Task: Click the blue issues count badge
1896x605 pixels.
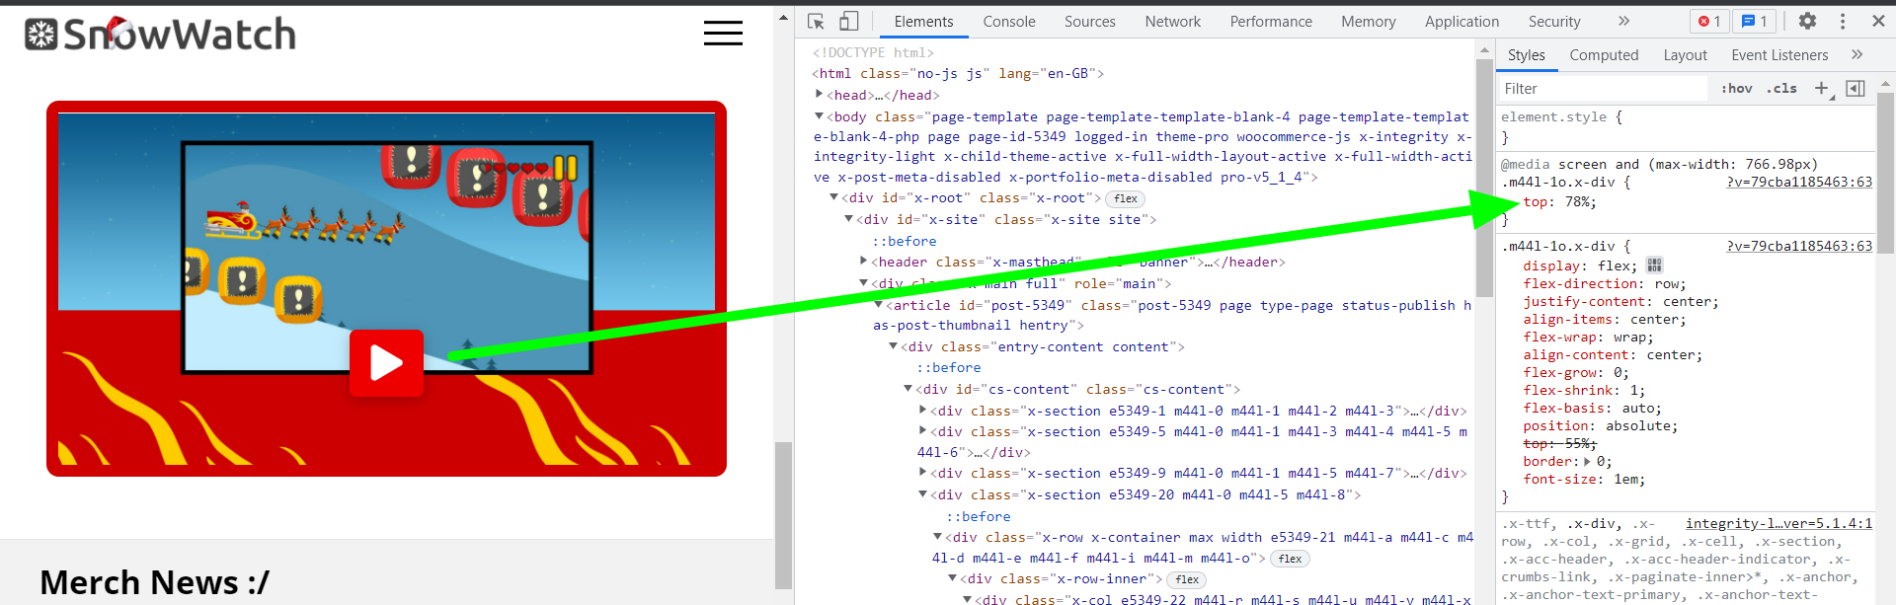Action: 1755,22
